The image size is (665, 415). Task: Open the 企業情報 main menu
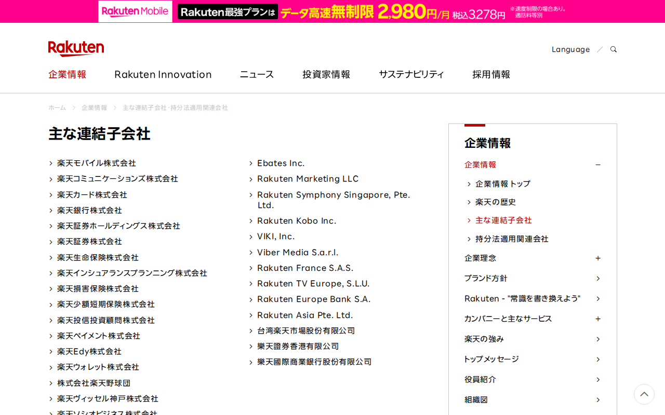[x=68, y=74]
